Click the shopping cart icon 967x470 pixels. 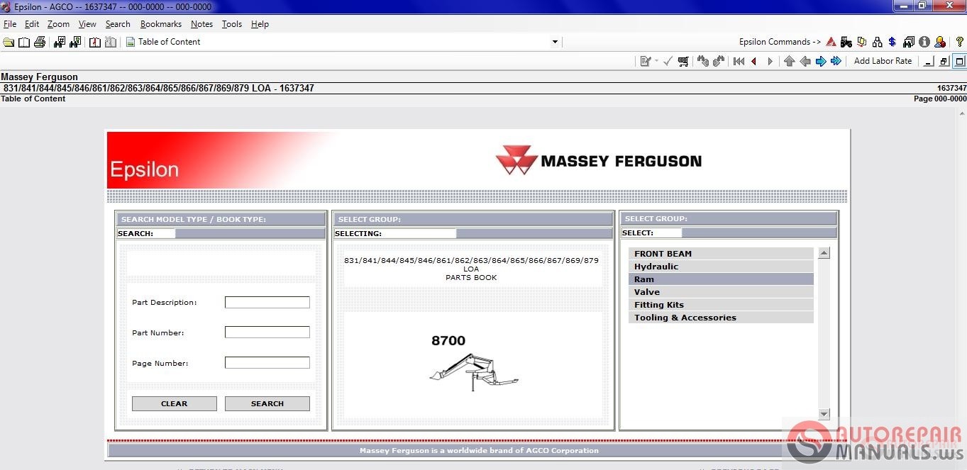pos(683,62)
